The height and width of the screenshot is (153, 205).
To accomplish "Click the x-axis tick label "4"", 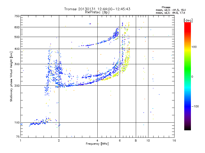I will click(x=97, y=141).
